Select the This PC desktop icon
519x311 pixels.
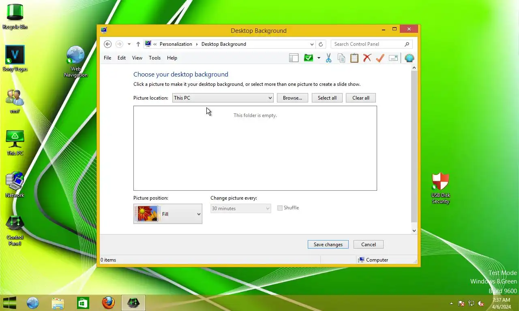(x=15, y=143)
